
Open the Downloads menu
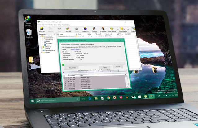49,25
